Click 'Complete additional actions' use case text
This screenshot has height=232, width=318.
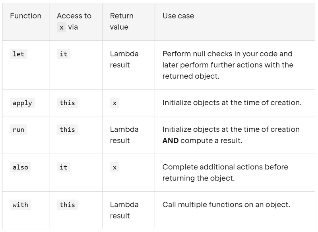coord(225,173)
